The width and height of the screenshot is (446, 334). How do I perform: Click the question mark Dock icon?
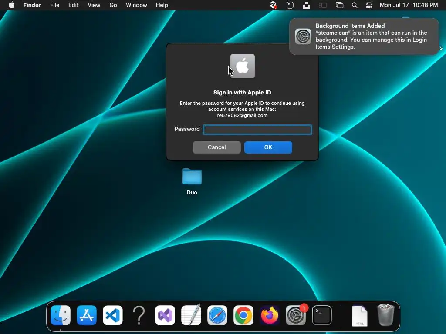(139, 315)
